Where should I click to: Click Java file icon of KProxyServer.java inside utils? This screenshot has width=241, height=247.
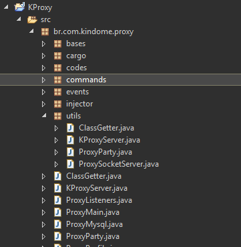[70, 140]
